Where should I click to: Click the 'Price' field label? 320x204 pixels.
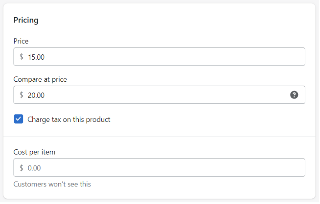[x=21, y=41]
